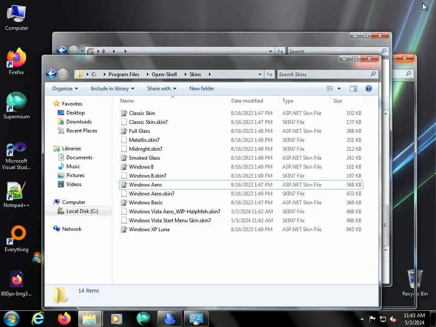Open Recent Places in navigation pane
Image resolution: width=436 pixels, height=327 pixels.
point(81,130)
